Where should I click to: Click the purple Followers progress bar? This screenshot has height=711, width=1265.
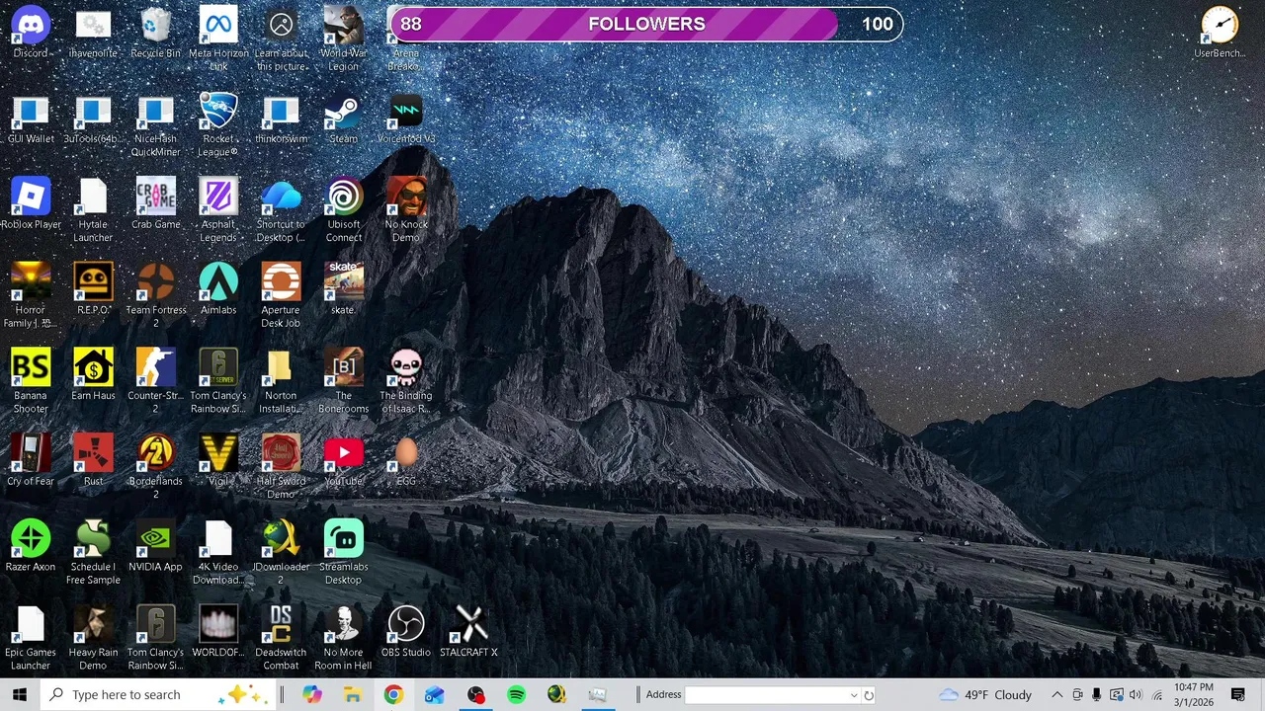click(x=646, y=24)
